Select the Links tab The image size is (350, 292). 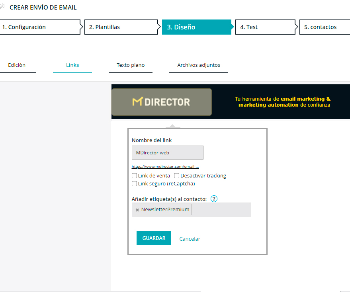72,65
